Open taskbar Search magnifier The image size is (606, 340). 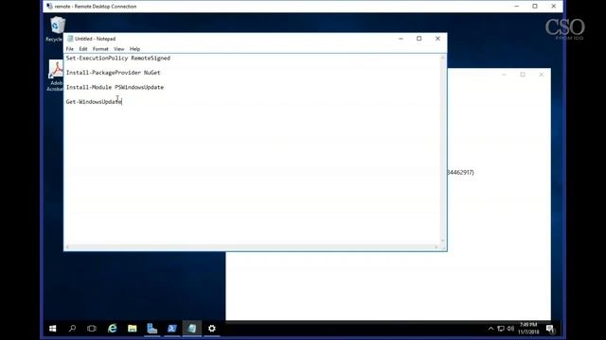(x=72, y=329)
